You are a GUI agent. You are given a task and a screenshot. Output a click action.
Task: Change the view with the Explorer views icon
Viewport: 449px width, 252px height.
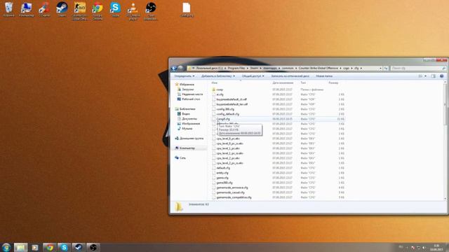[x=420, y=76]
